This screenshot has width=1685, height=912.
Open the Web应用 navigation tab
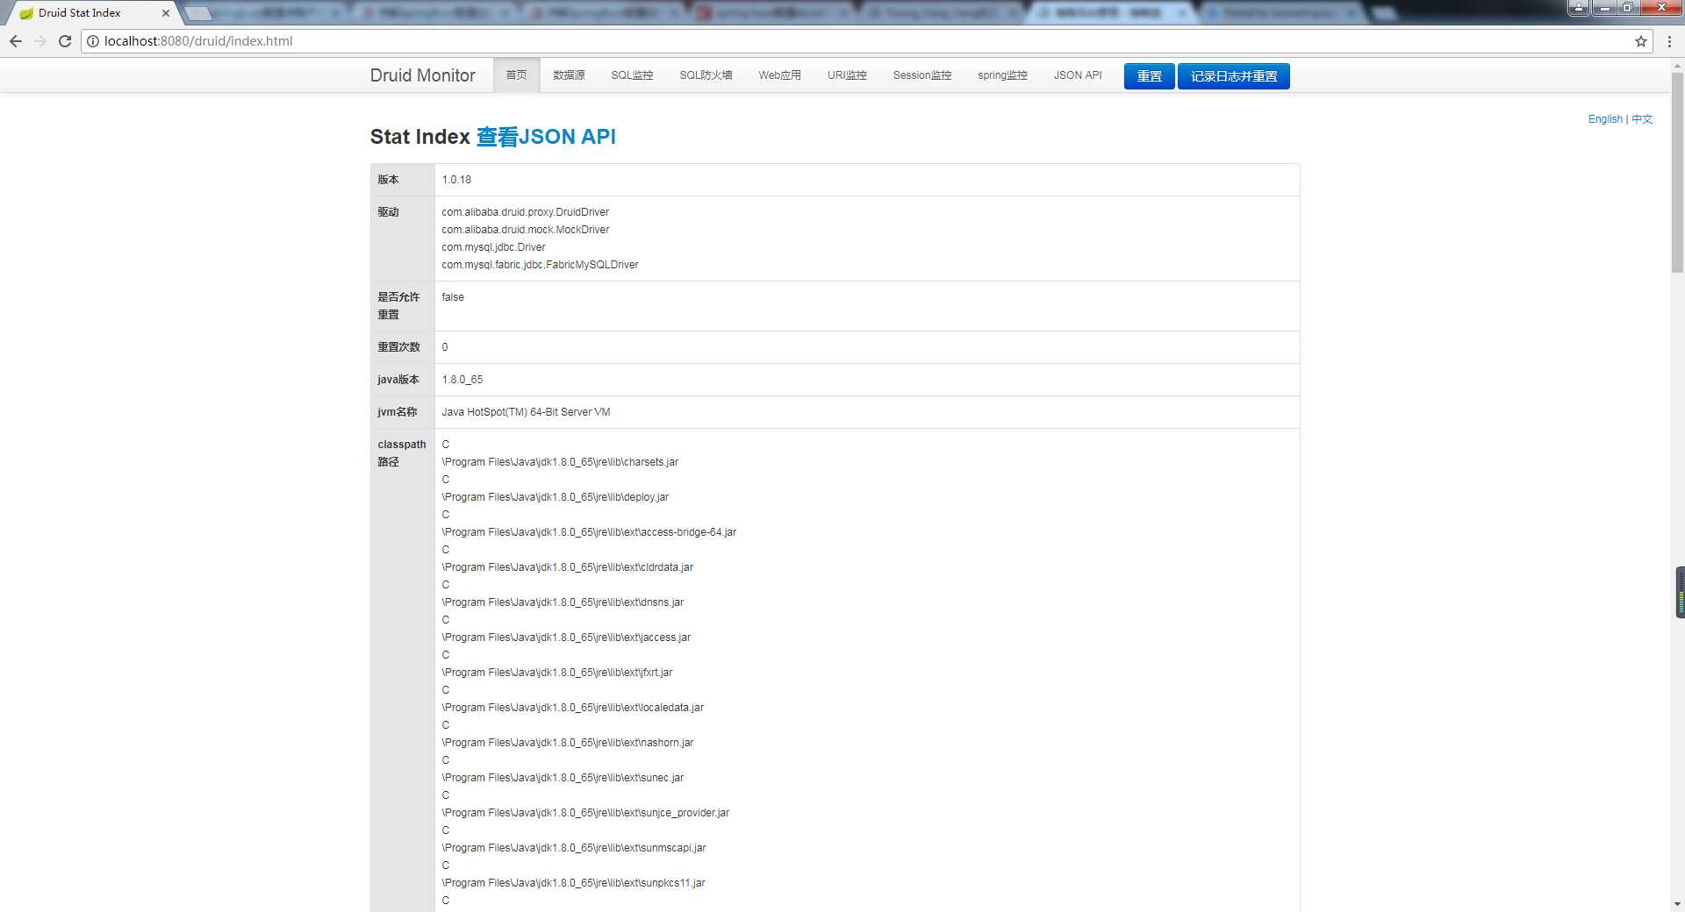pyautogui.click(x=779, y=75)
